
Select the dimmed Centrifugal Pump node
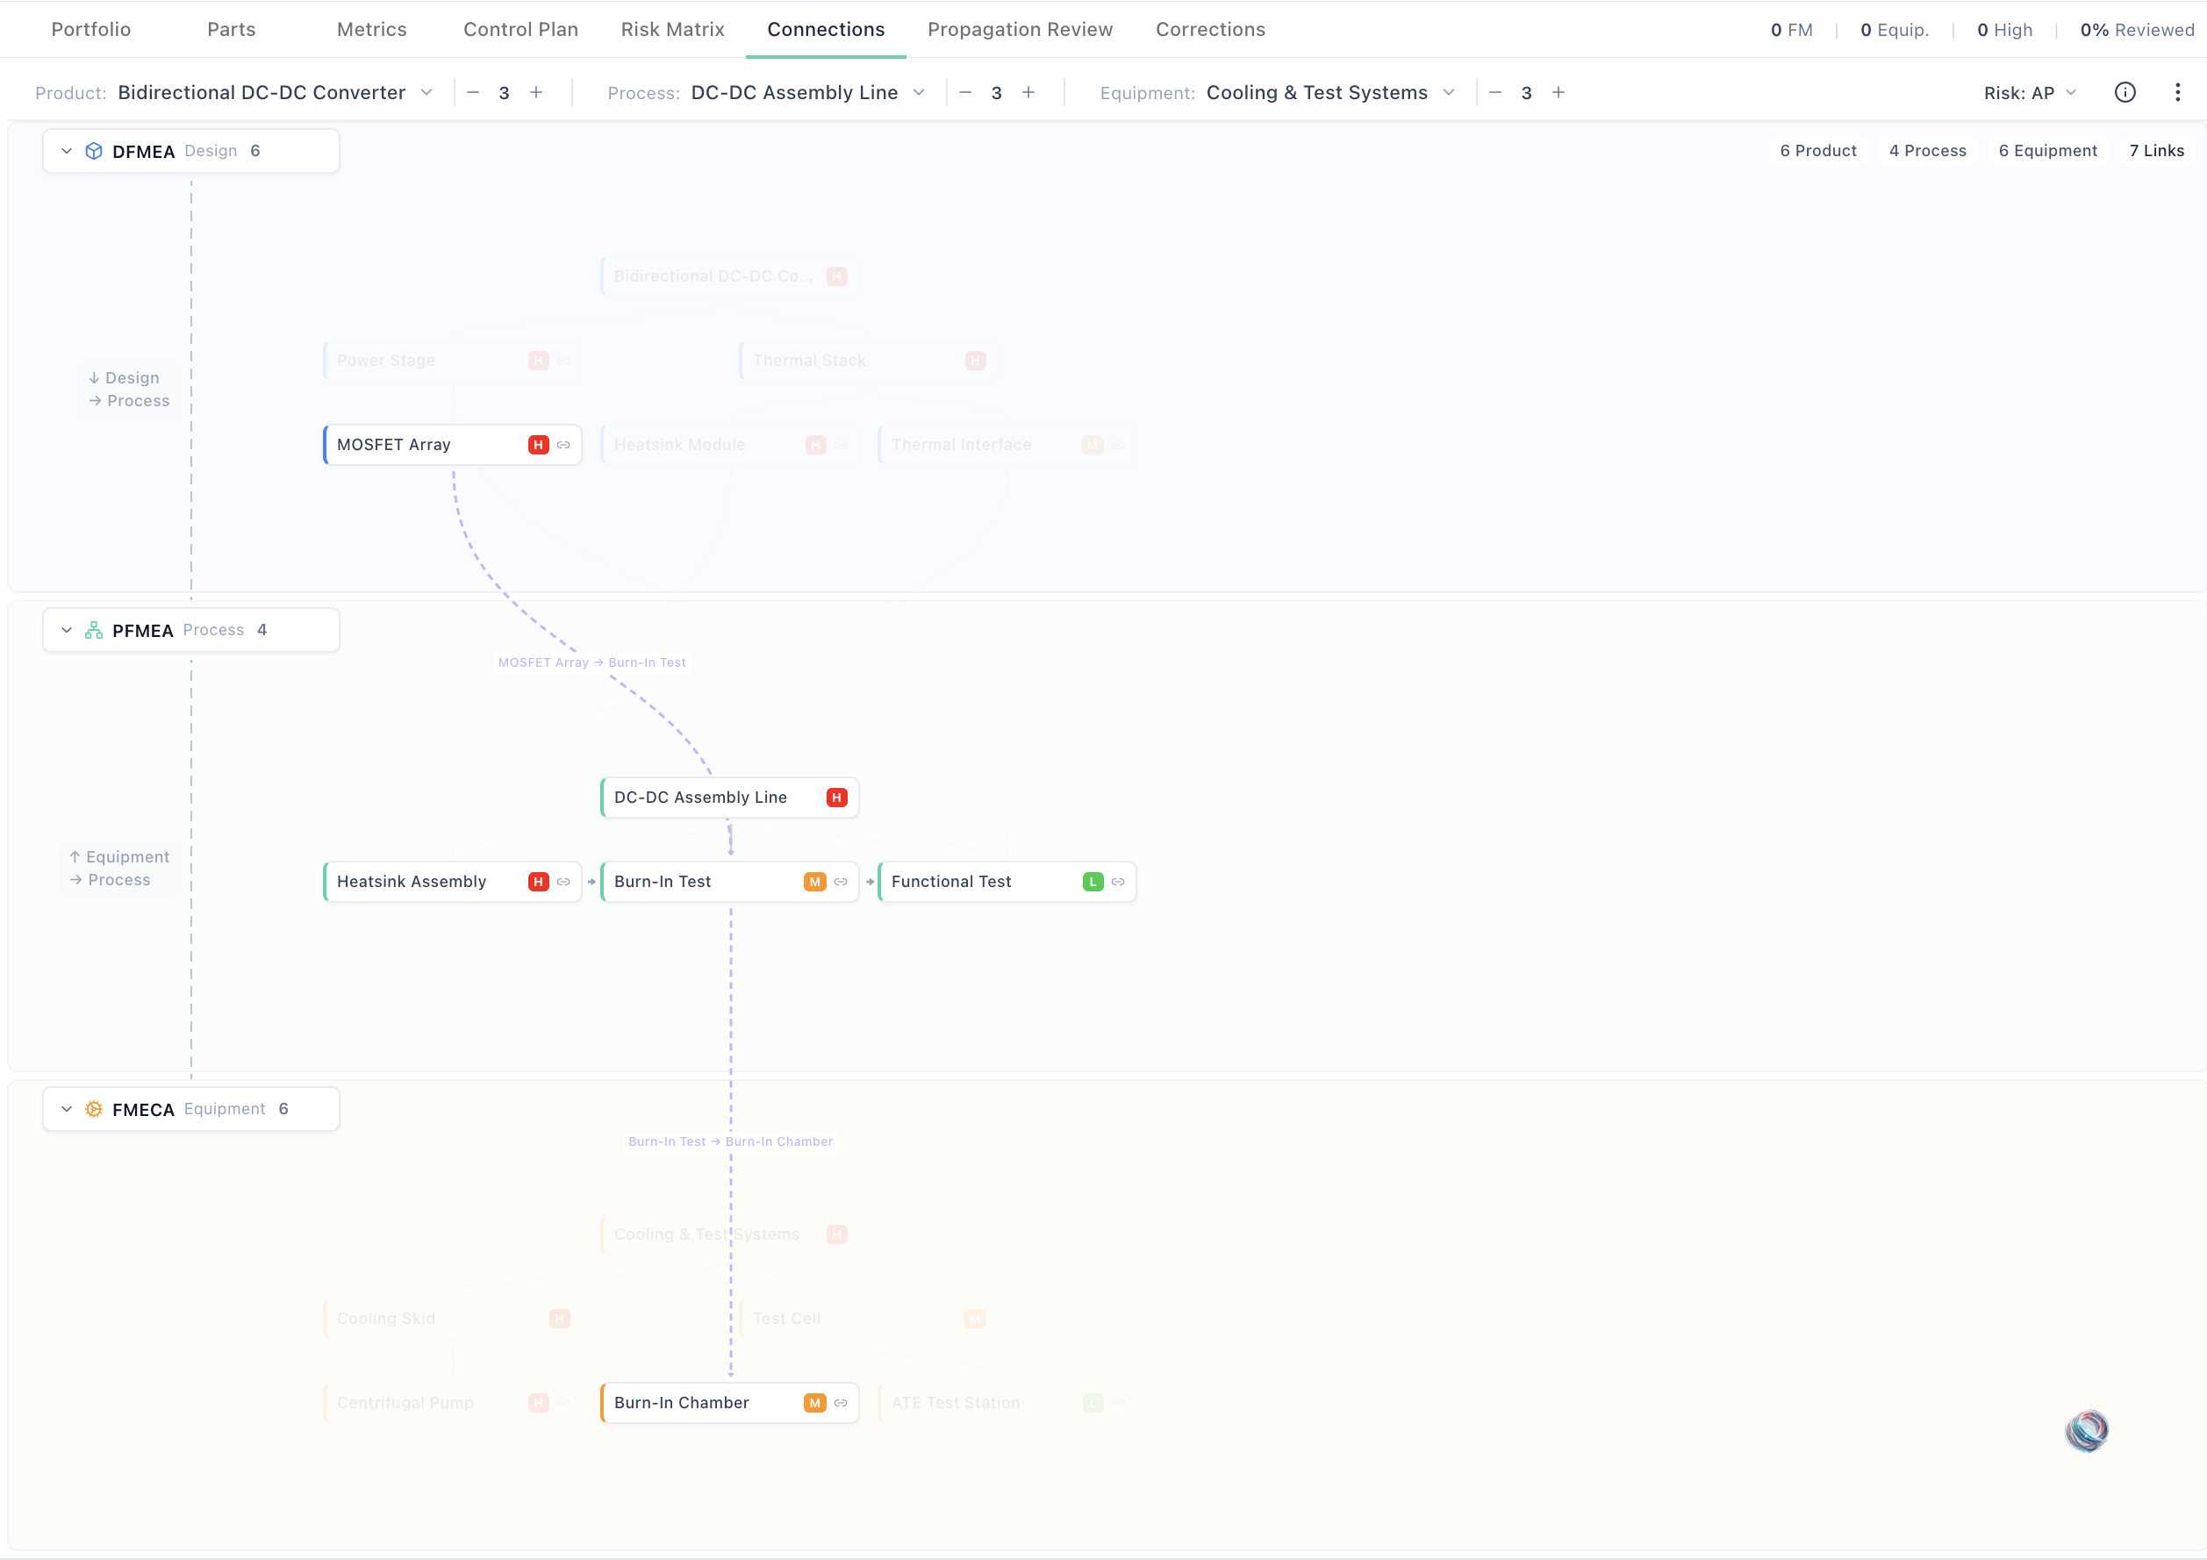tap(453, 1402)
